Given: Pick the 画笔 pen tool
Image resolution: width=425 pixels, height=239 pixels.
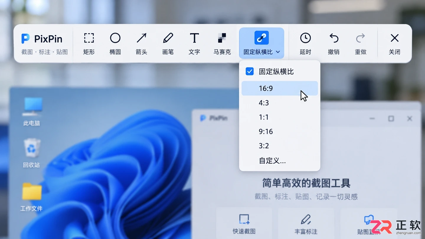Looking at the screenshot, I should (x=168, y=44).
